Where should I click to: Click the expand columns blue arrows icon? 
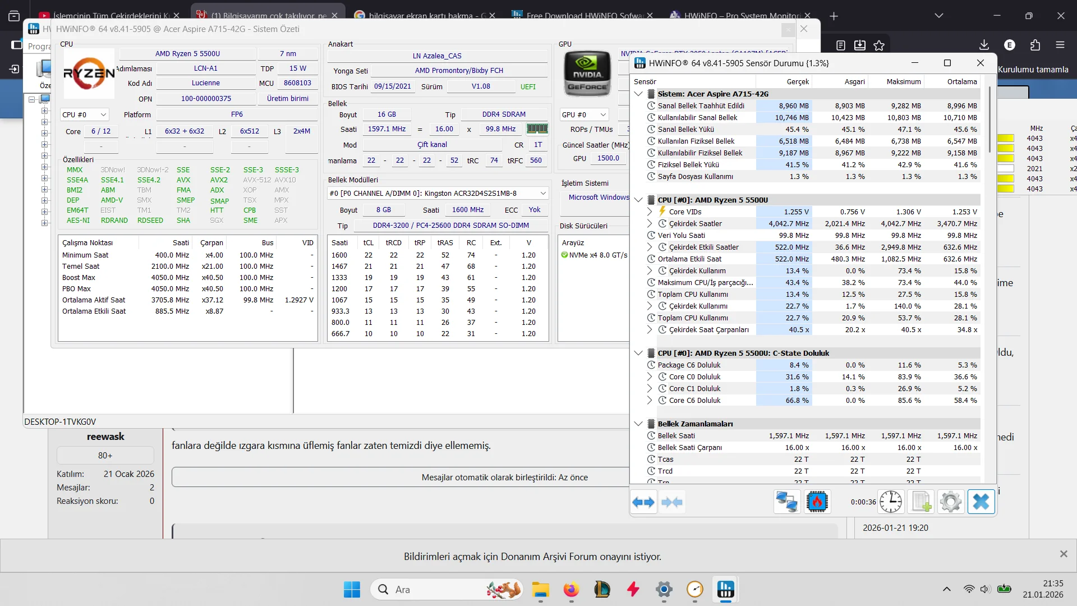pyautogui.click(x=643, y=502)
